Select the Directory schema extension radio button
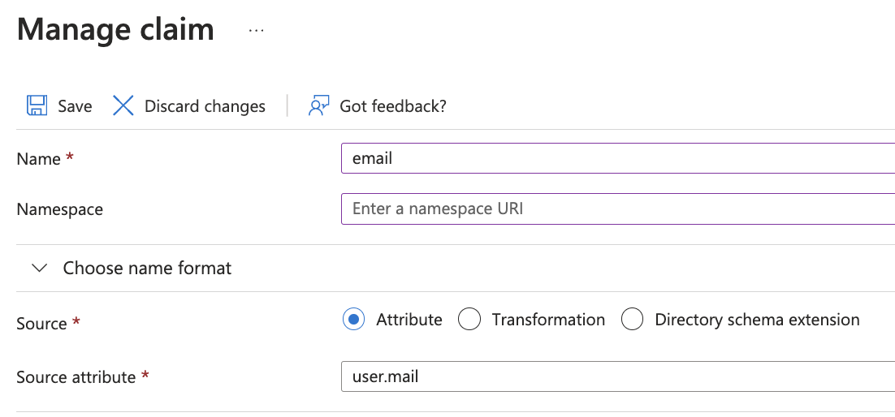 (x=633, y=320)
